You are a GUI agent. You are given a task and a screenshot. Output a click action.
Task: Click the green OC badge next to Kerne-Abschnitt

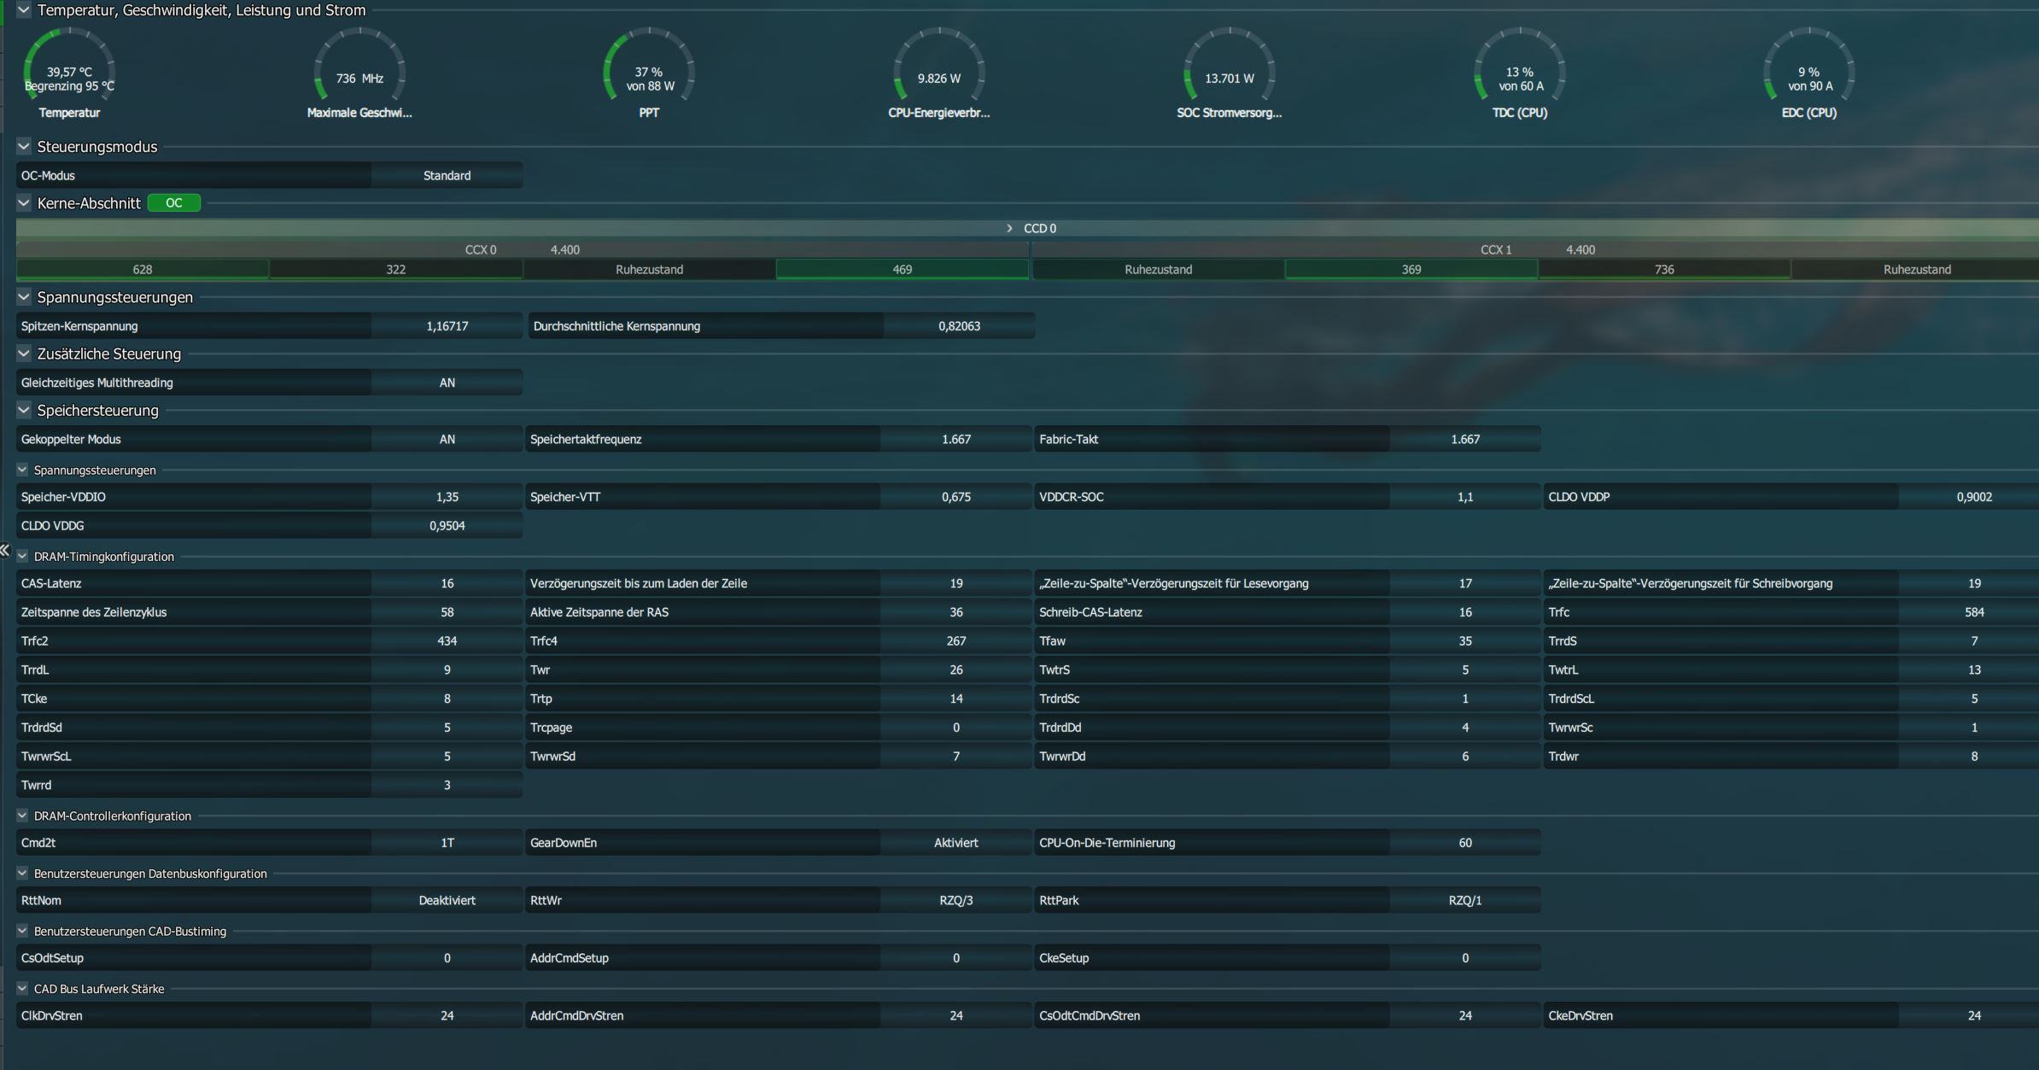[x=174, y=203]
